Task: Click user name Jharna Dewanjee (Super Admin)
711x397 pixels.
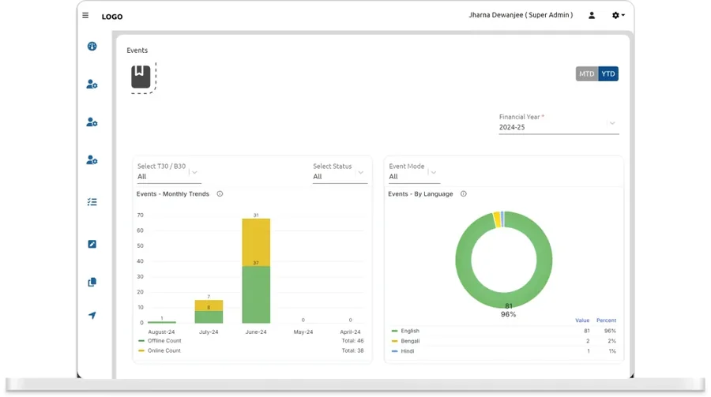Action: pyautogui.click(x=521, y=15)
